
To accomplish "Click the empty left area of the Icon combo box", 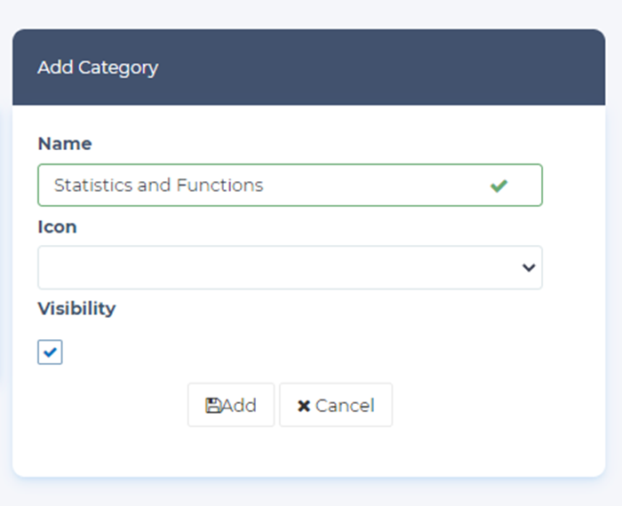I will (x=133, y=267).
